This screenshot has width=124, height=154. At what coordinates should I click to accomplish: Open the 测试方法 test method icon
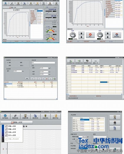pos(56,116)
